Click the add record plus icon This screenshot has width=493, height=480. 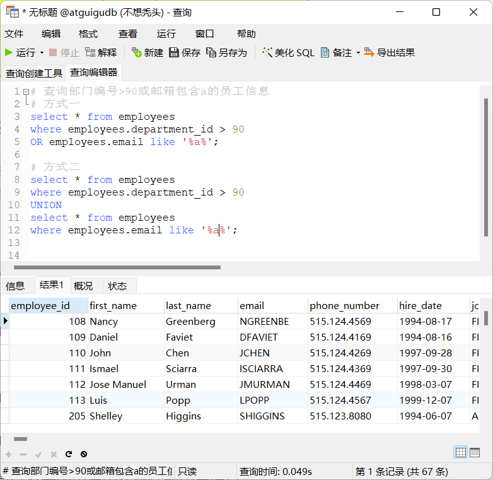click(x=8, y=454)
